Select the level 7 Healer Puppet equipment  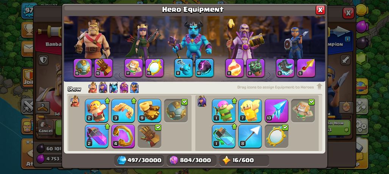pyautogui.click(x=250, y=110)
